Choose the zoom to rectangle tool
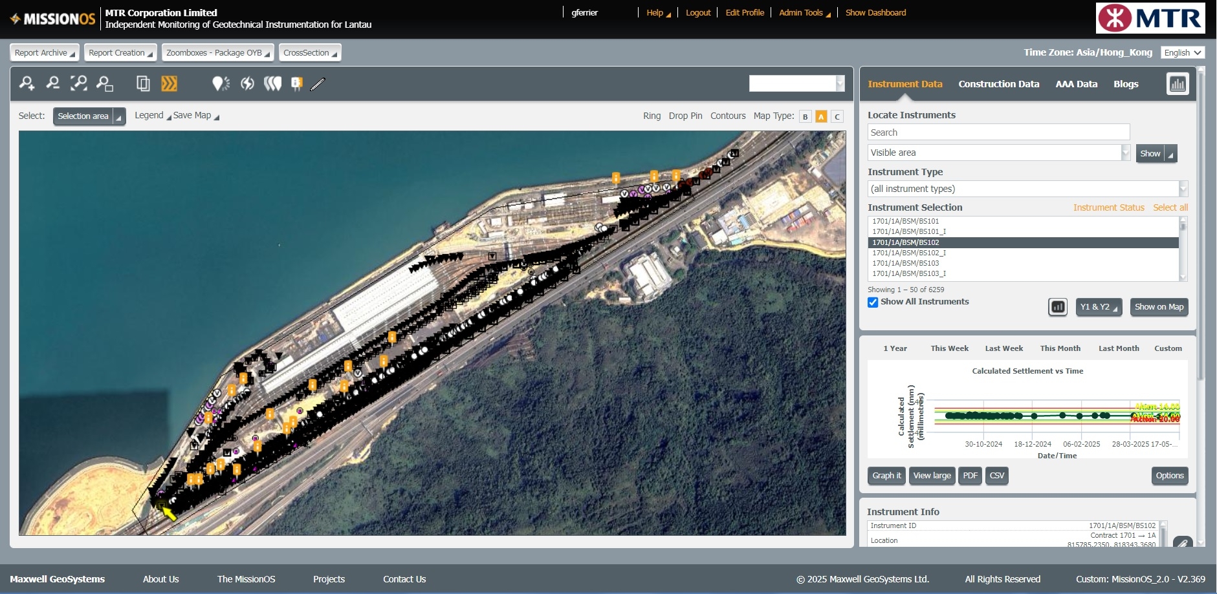 (105, 83)
